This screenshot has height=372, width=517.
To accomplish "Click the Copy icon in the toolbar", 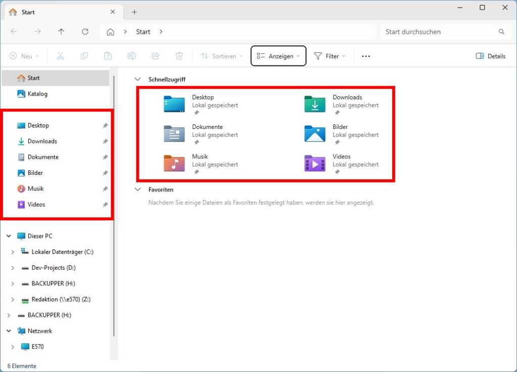I will click(84, 56).
